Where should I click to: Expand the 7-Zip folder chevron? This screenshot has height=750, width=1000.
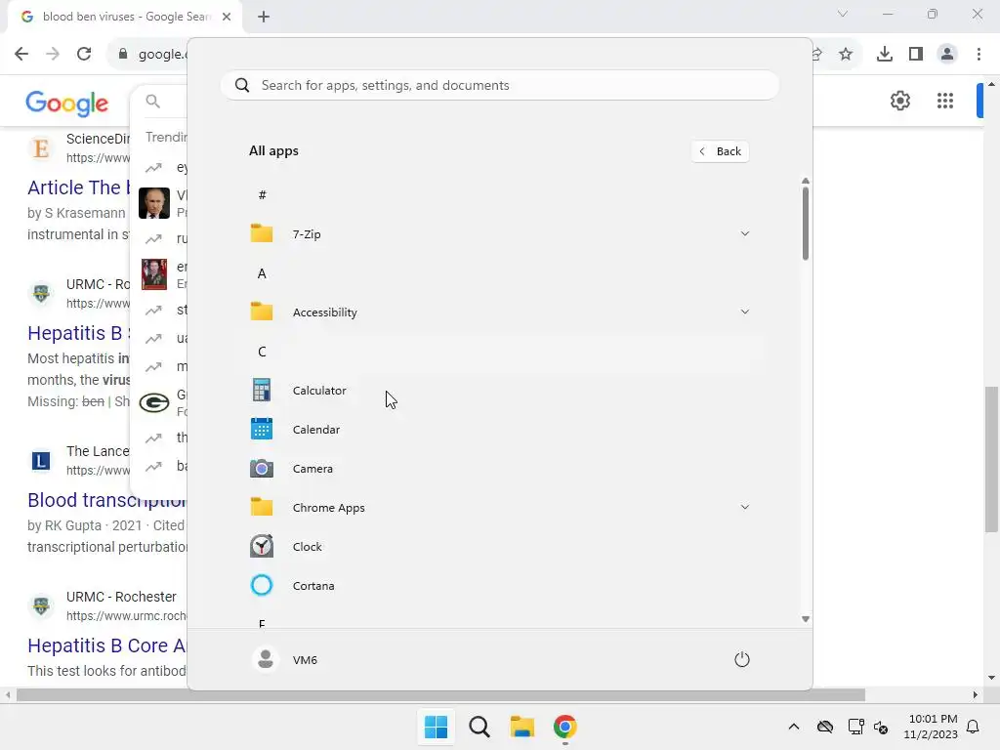click(744, 234)
